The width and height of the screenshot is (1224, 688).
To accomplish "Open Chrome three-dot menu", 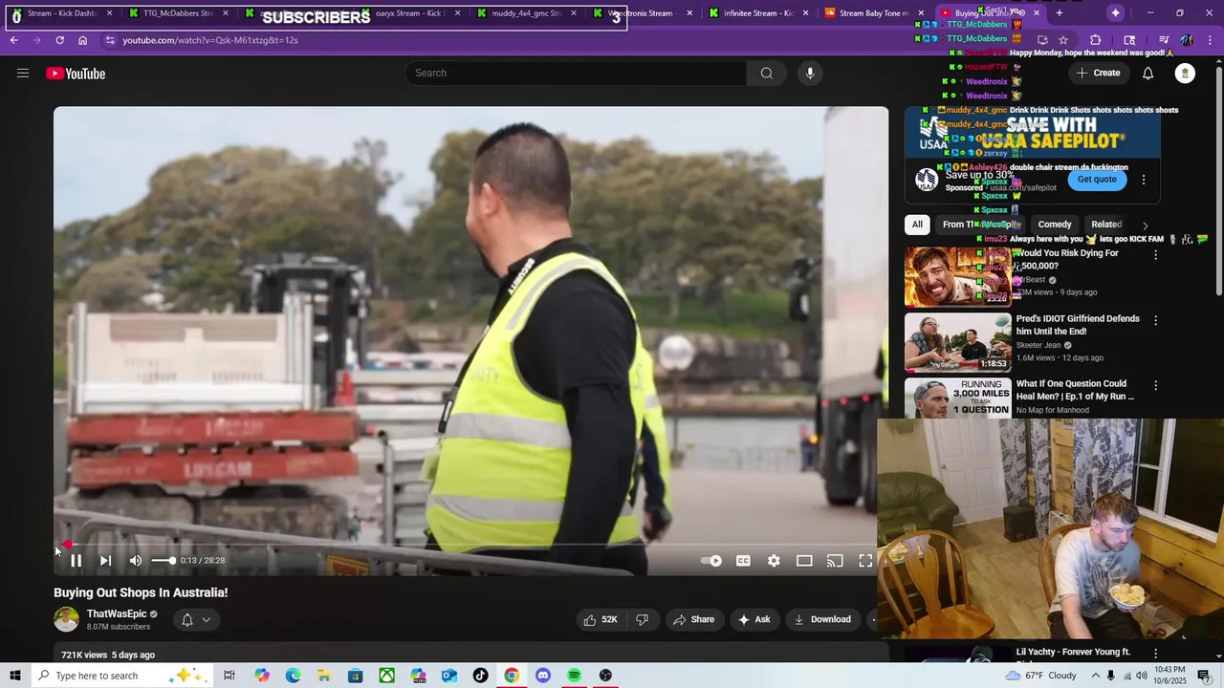I will [x=1211, y=40].
